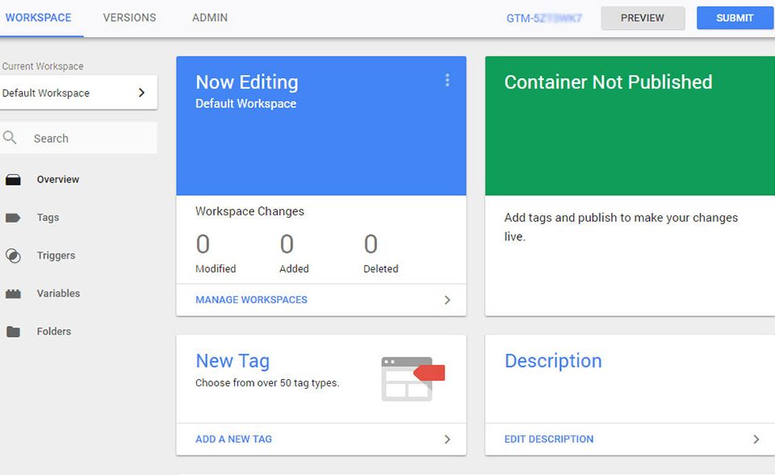Viewport: 775px width, 475px height.
Task: Switch to the Admin tab
Action: pos(209,17)
